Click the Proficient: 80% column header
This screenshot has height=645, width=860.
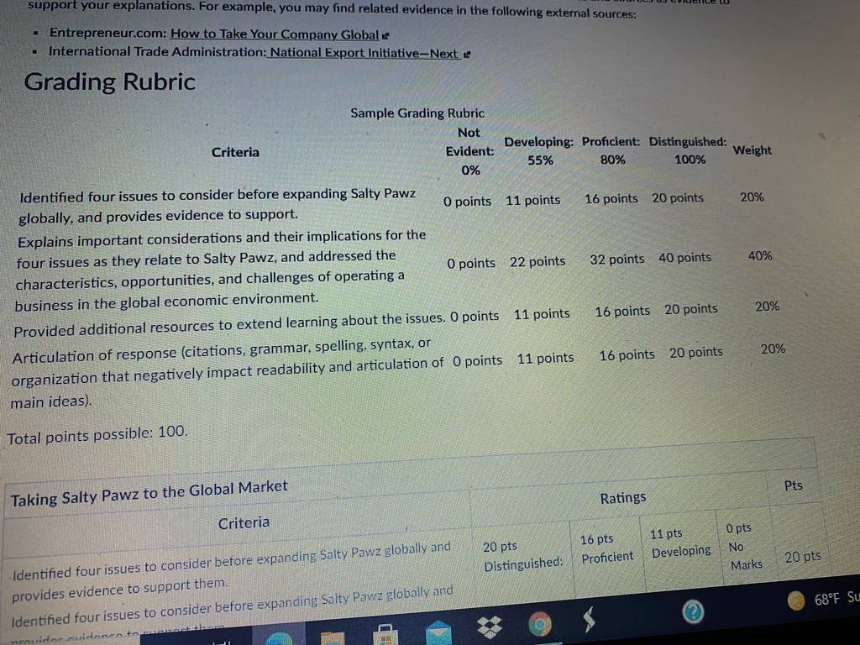[x=611, y=150]
